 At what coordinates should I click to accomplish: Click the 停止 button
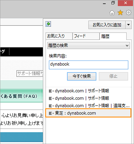113,76
